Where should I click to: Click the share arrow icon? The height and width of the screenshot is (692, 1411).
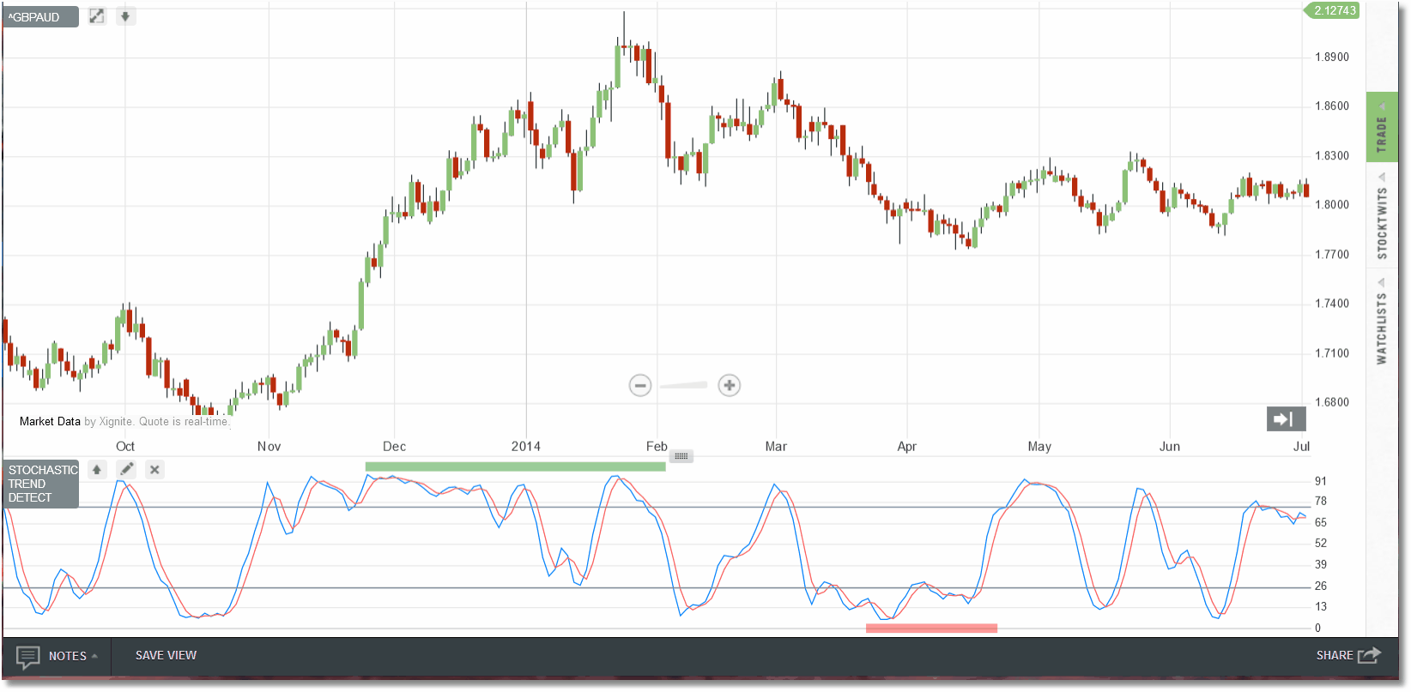click(1369, 655)
